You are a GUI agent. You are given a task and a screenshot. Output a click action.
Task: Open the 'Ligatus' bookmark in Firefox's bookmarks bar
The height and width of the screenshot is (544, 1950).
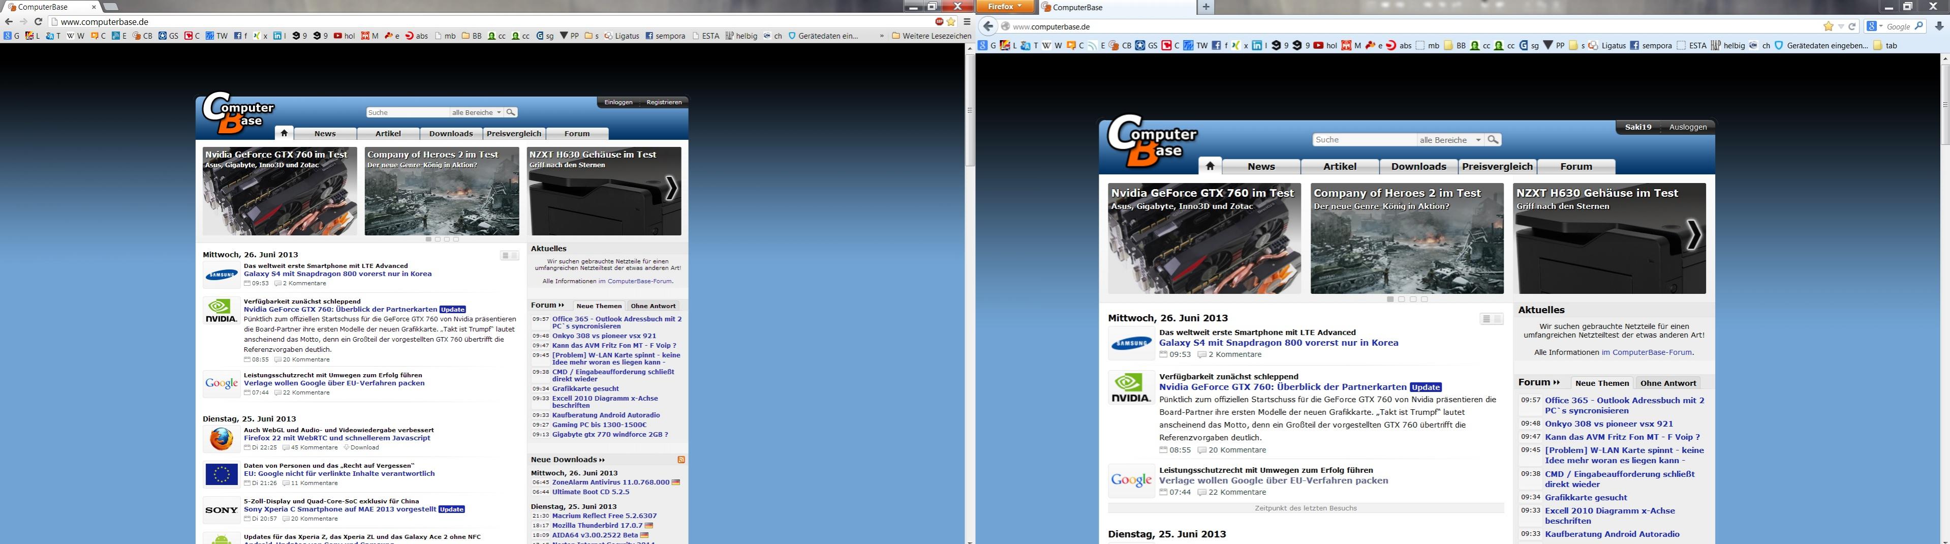click(1607, 45)
